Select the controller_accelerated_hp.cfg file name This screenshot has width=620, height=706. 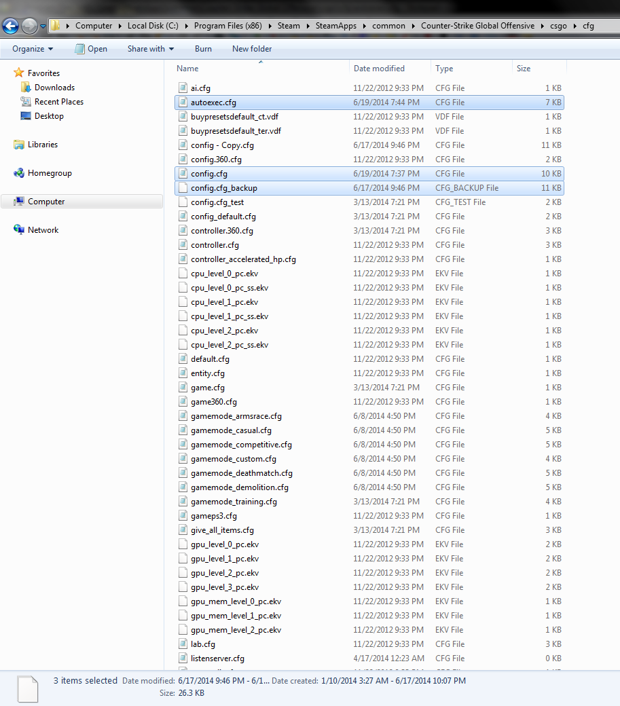(x=243, y=259)
